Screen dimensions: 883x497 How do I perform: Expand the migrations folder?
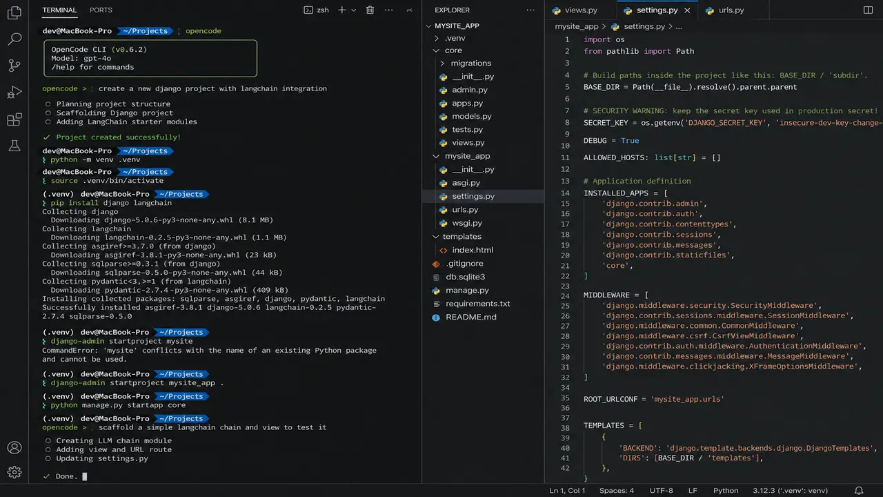point(443,64)
